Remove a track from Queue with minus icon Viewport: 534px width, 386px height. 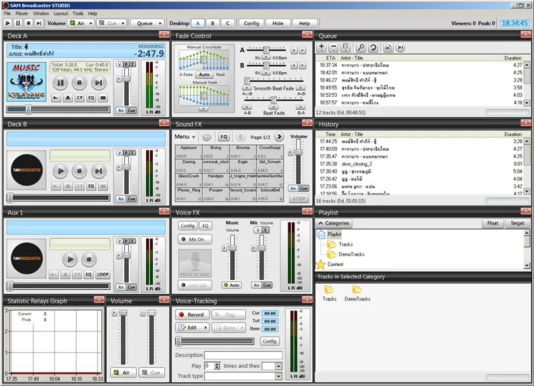pyautogui.click(x=333, y=47)
